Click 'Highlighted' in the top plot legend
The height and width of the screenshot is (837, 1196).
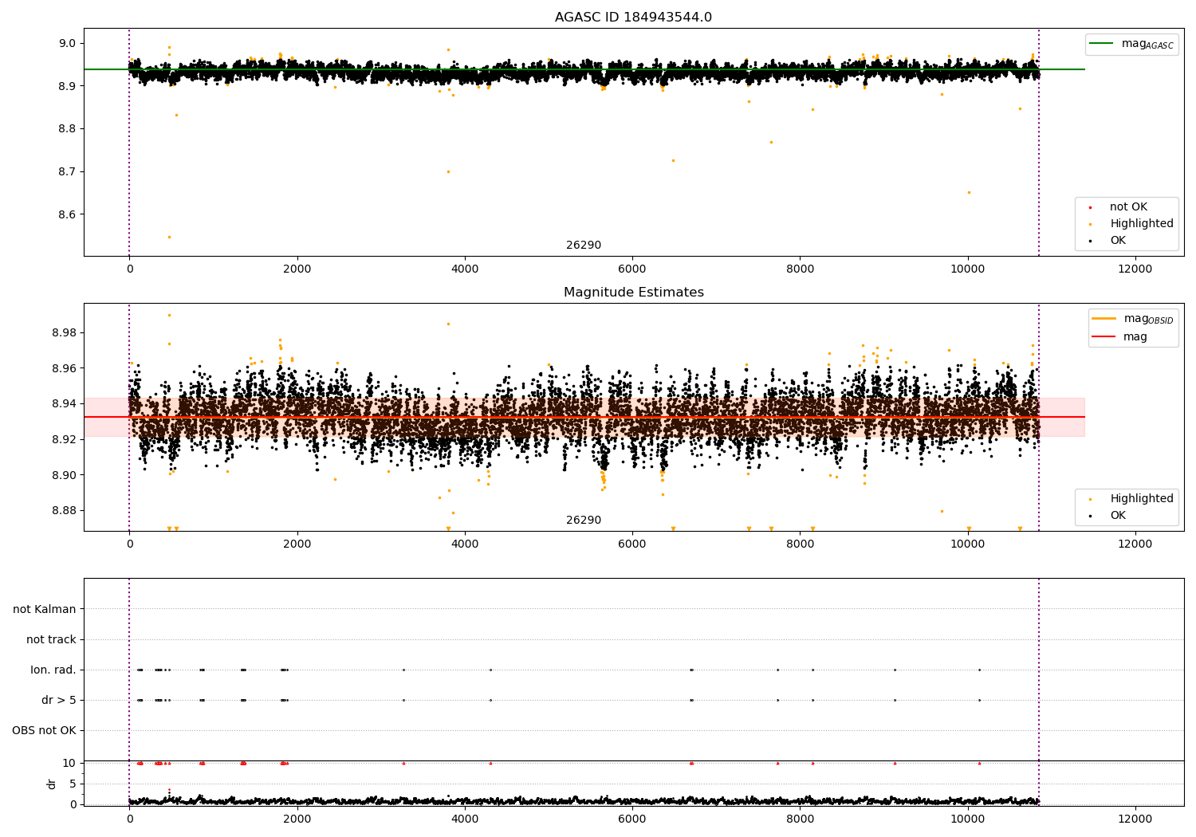pyautogui.click(x=1132, y=224)
